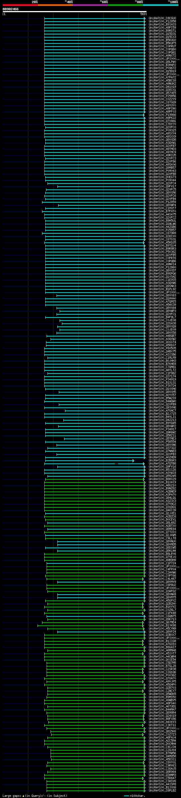Click the short alignment bar for UniRef100_B2BGR3
This screenshot has width=181, height=798.
[90, 461]
